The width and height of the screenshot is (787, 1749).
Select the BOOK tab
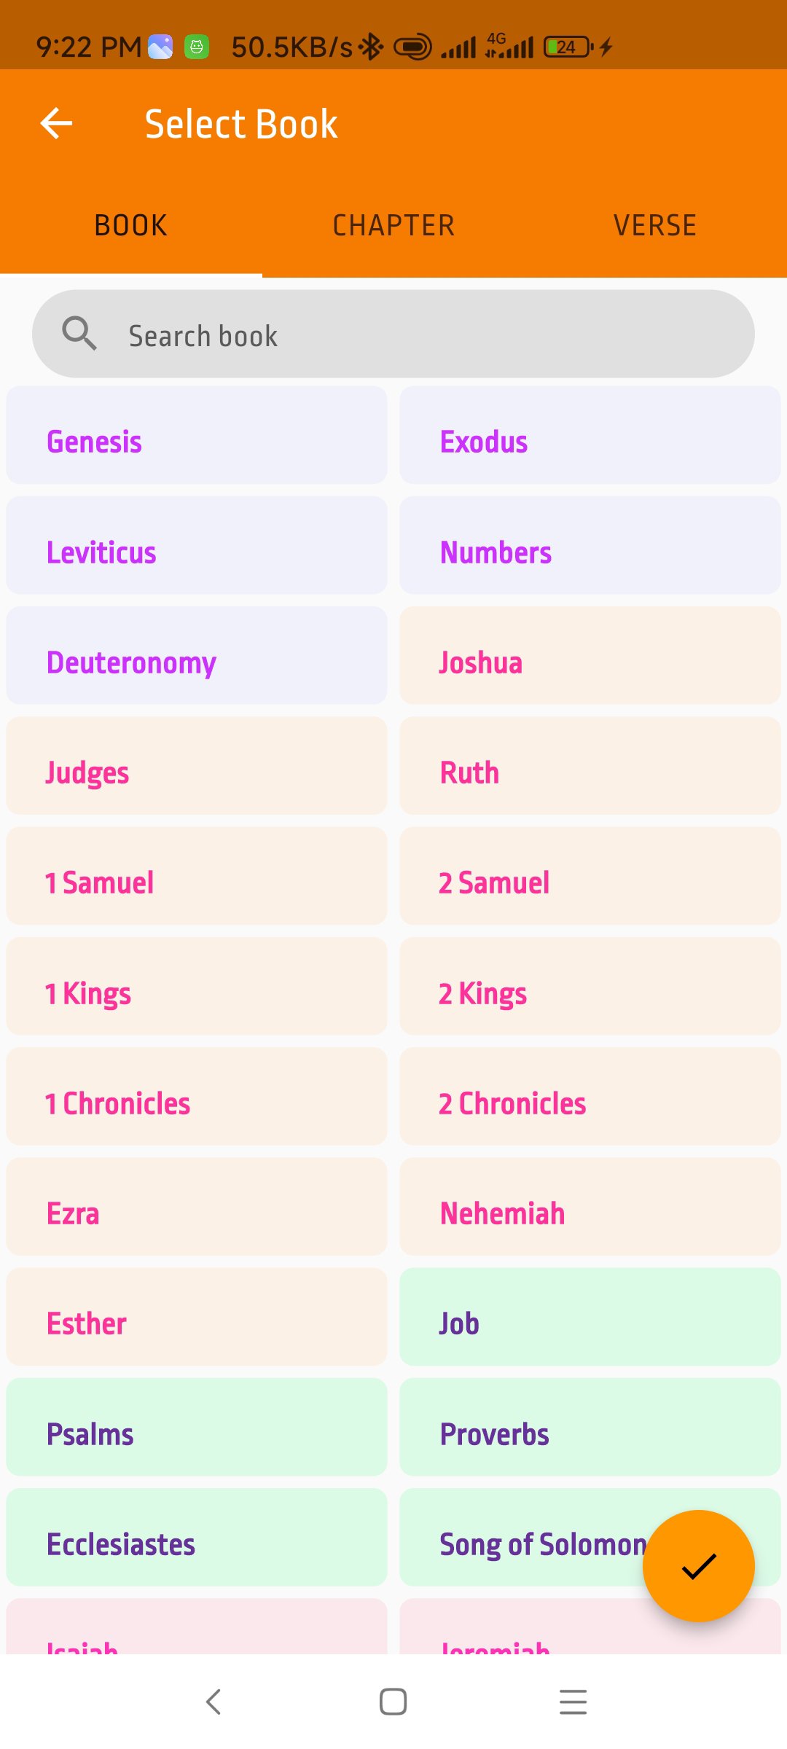[131, 225]
